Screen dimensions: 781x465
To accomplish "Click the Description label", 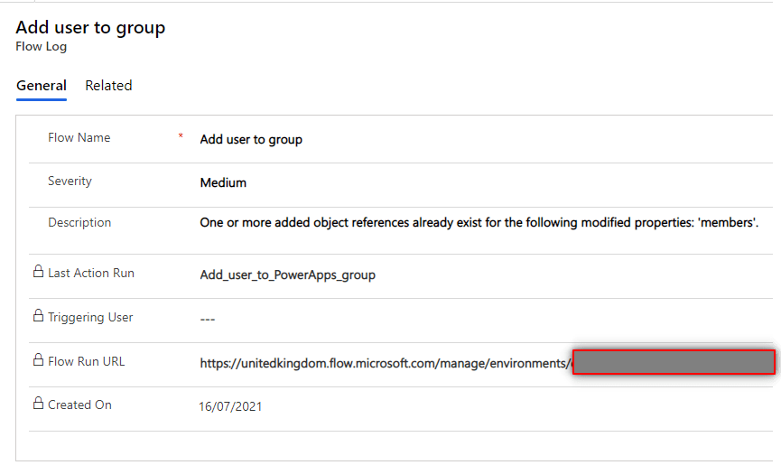I will pos(79,223).
